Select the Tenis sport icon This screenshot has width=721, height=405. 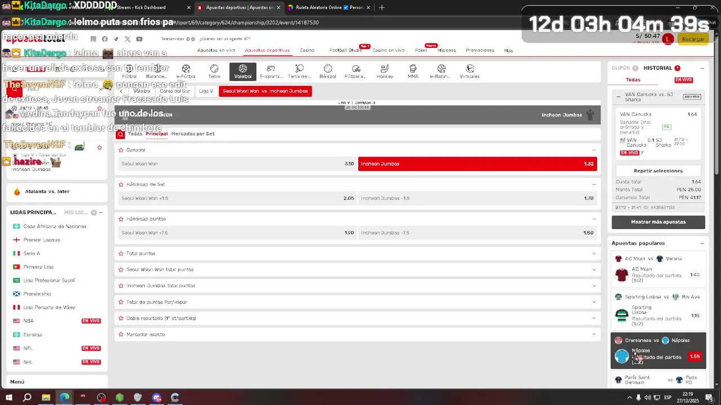214,71
